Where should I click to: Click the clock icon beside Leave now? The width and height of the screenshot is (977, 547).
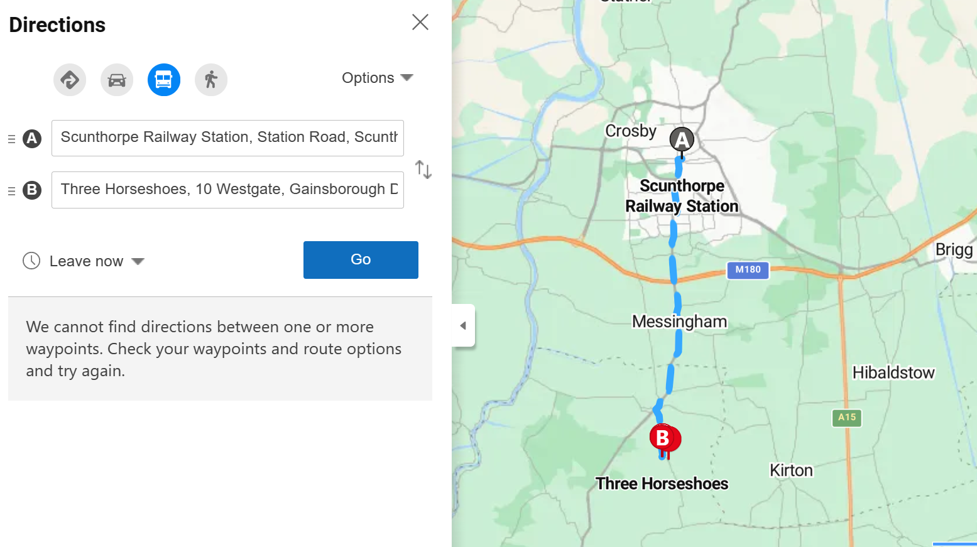(x=31, y=261)
